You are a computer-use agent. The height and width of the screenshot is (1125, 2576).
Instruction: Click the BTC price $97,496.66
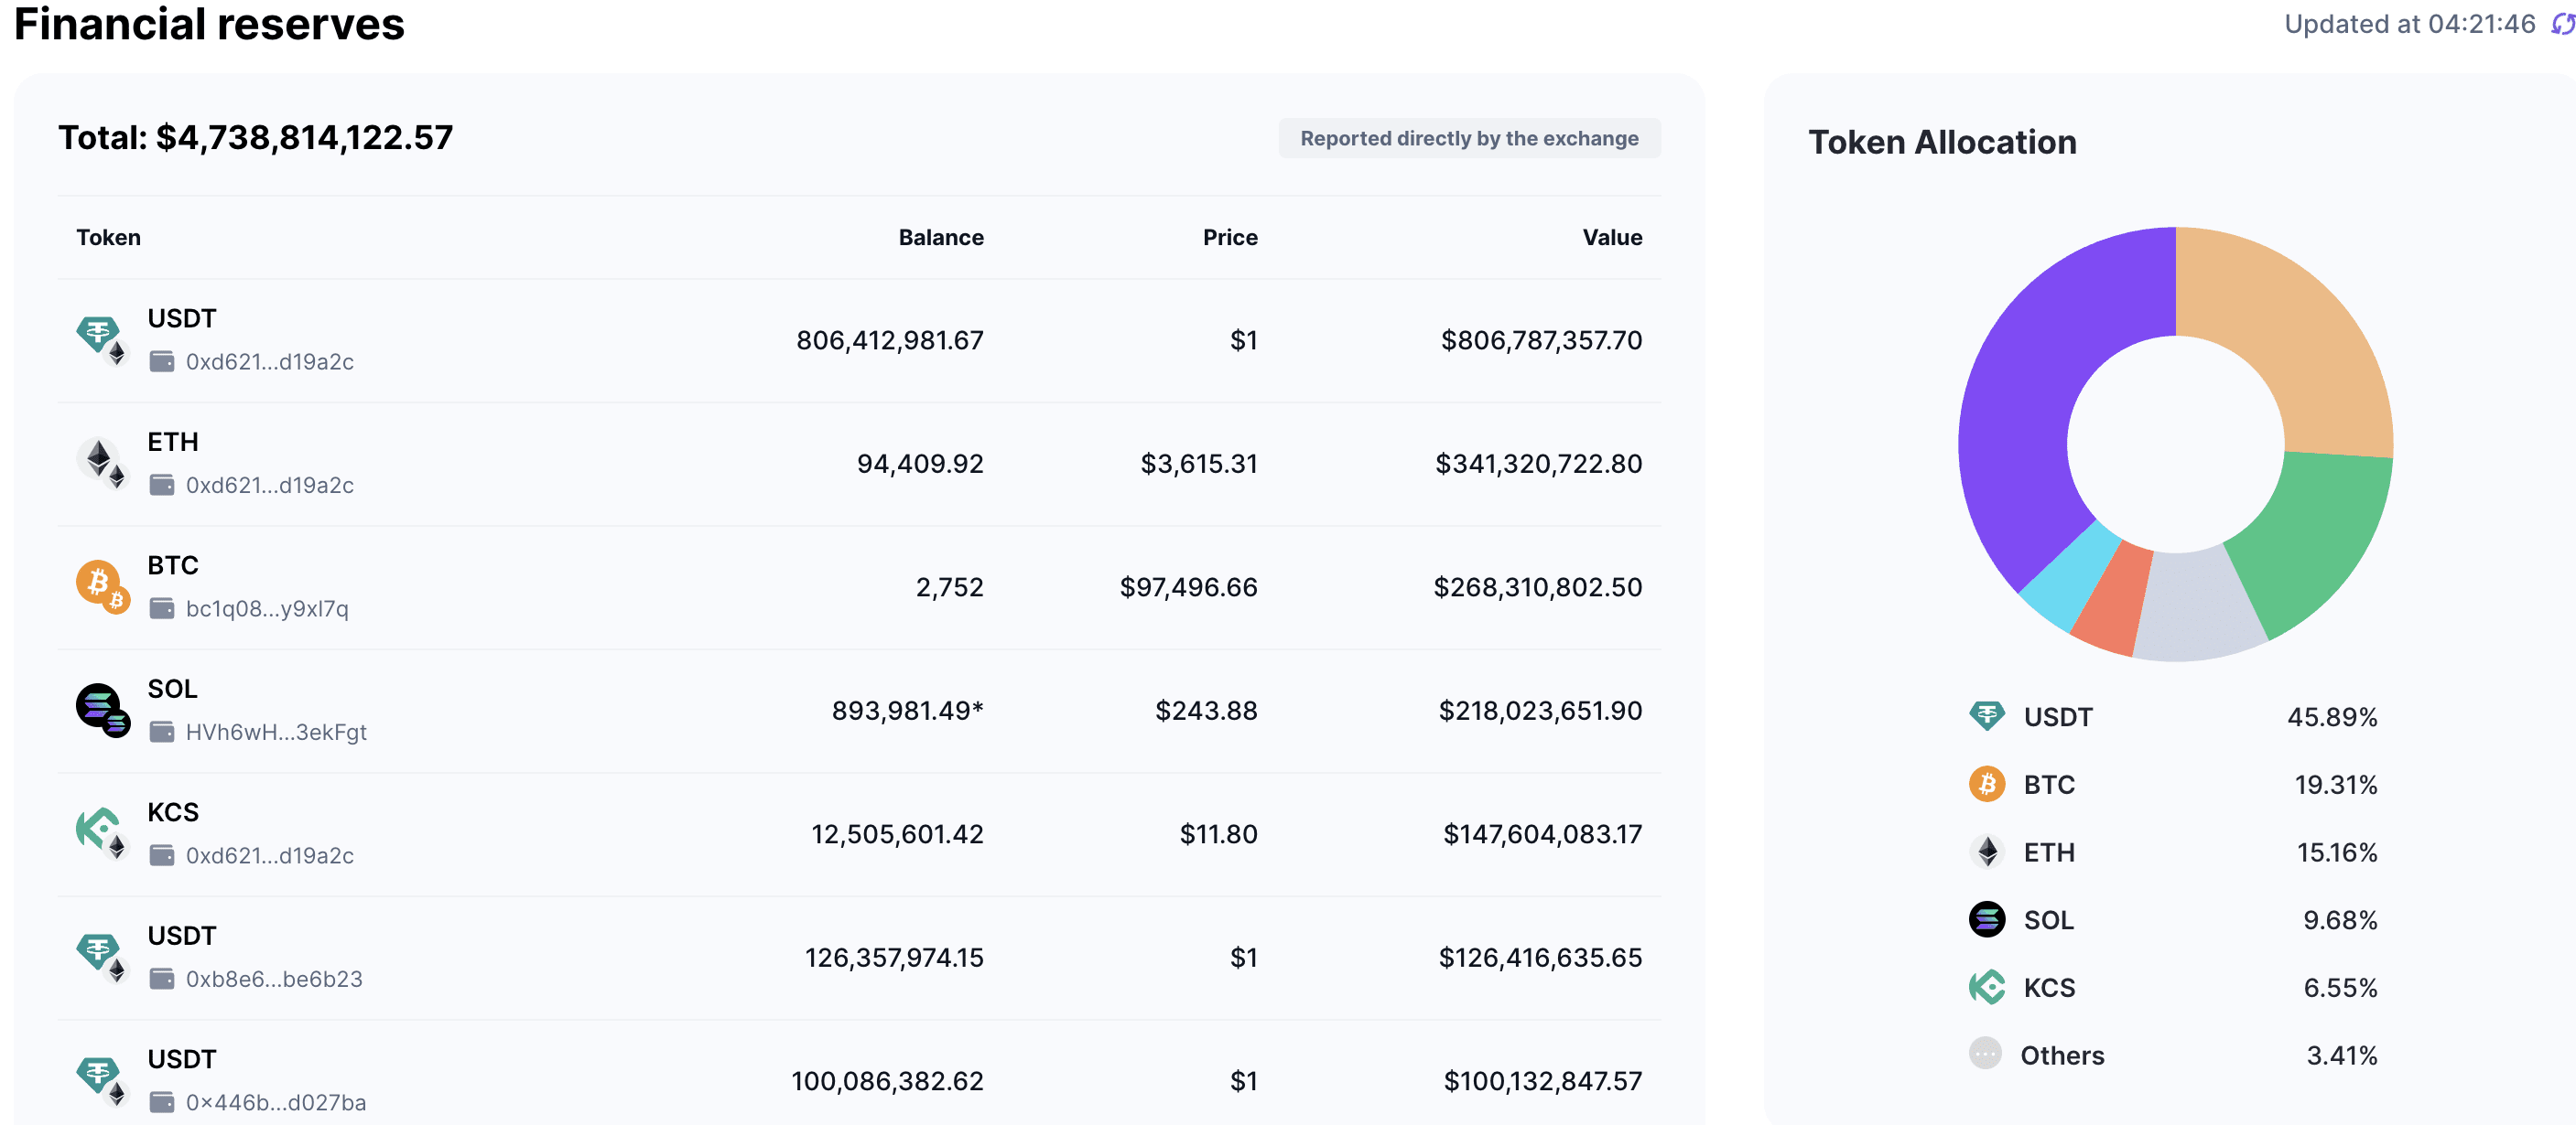[1188, 587]
